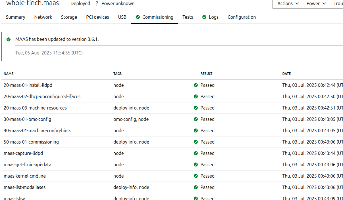Click tags 'deploy-info, node' for 20-maas-03-machine-resources
343x200 pixels.
click(x=131, y=108)
